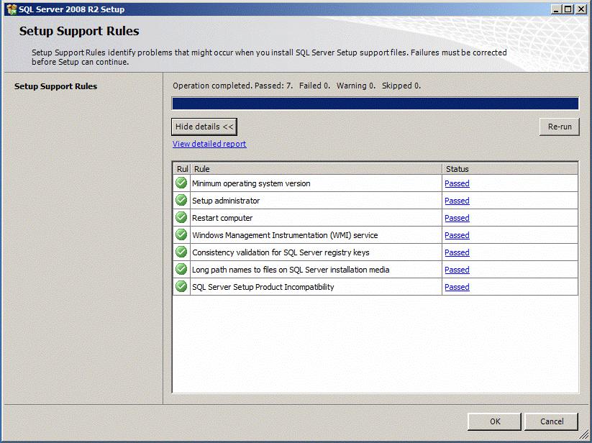
Task: Click the passed icon for SQL Server Setup Product Incompatibility
Action: tap(181, 286)
